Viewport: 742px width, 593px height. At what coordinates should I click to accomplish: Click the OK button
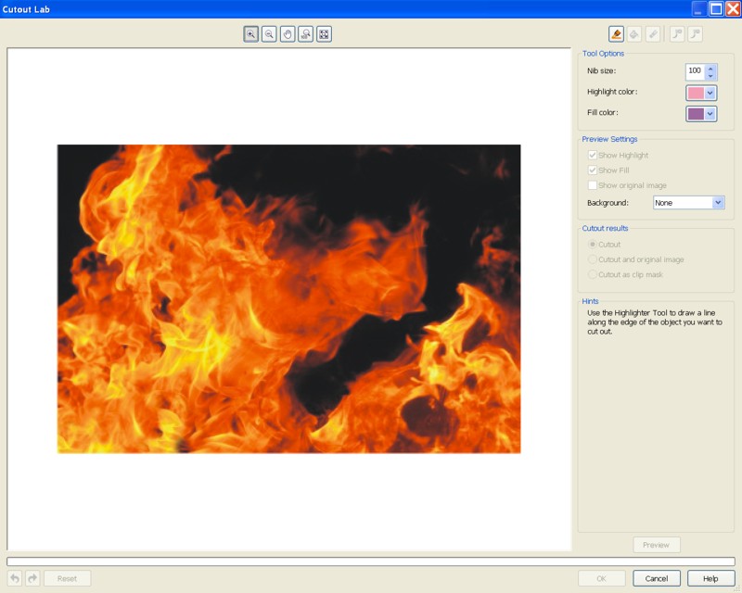[601, 578]
